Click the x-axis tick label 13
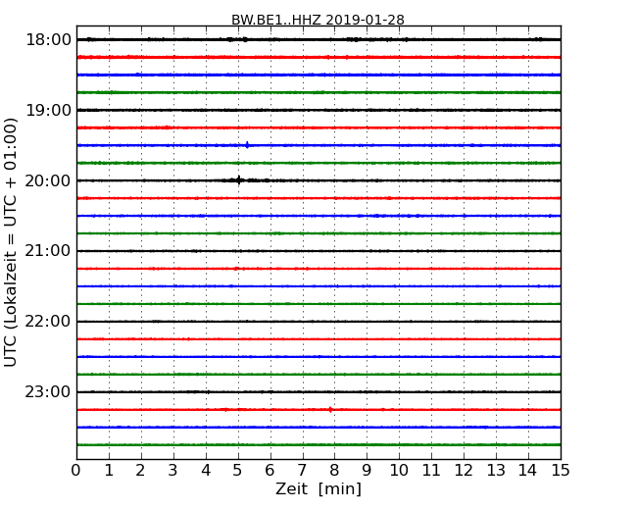The image size is (637, 510). click(496, 470)
